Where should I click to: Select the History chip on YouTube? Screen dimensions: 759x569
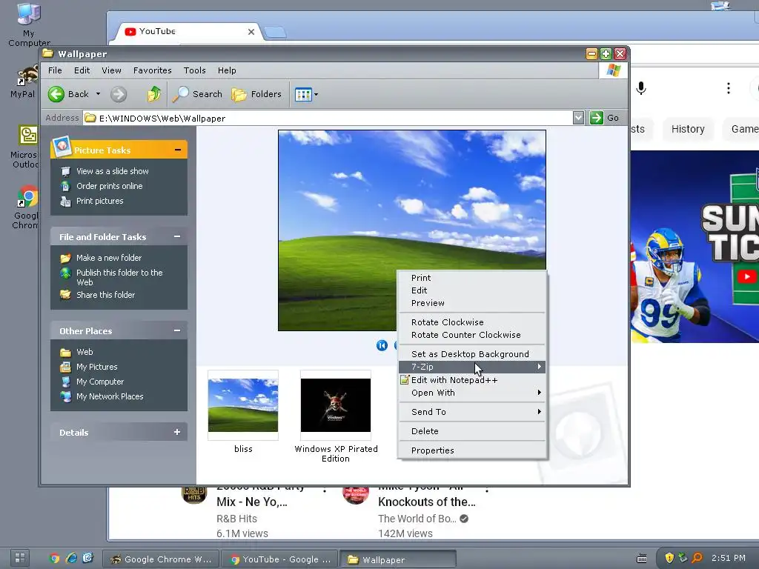[687, 129]
